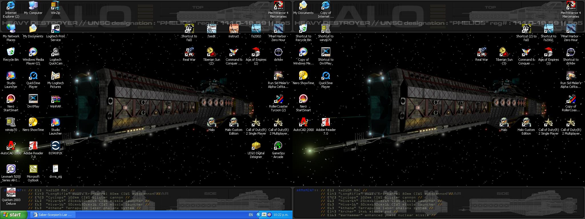Launch Logitech QuickCam
585x219 pixels.
pyautogui.click(x=55, y=56)
